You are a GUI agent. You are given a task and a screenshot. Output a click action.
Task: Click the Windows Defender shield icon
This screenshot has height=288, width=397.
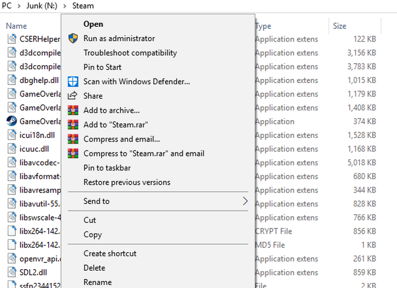click(73, 81)
